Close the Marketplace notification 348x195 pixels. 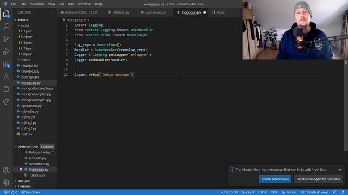coord(340,170)
